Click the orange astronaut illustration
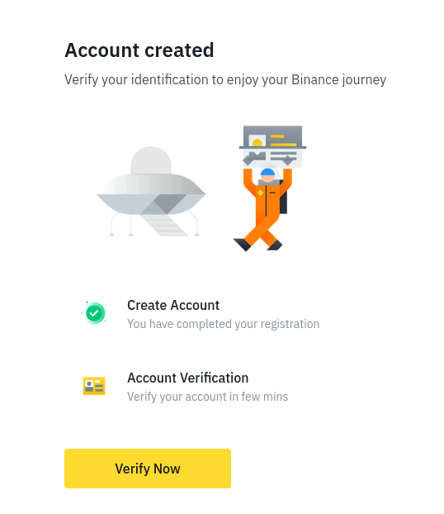Screen dimensions: 444x514 [264, 209]
